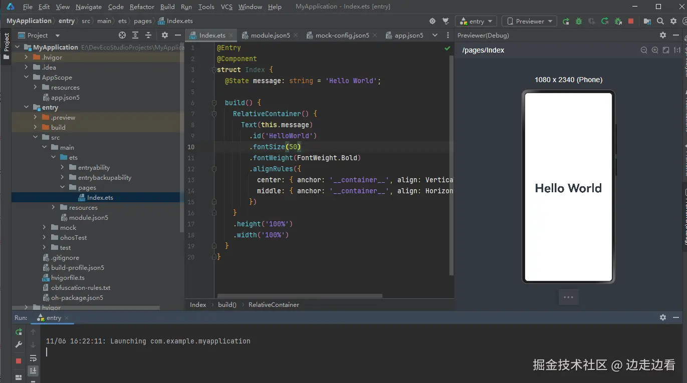Open the Refactor menu
687x383 pixels.
point(142,7)
